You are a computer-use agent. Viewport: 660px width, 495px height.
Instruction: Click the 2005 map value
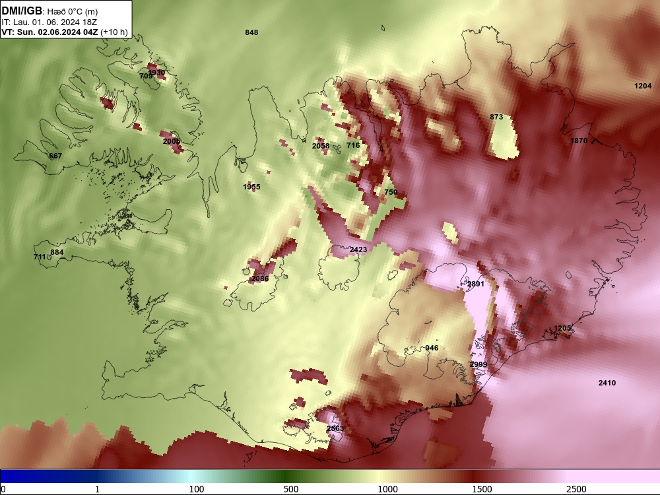pyautogui.click(x=172, y=141)
